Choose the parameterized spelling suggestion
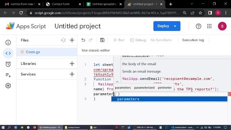Screen dimensions: 231x130 [x=144, y=87]
